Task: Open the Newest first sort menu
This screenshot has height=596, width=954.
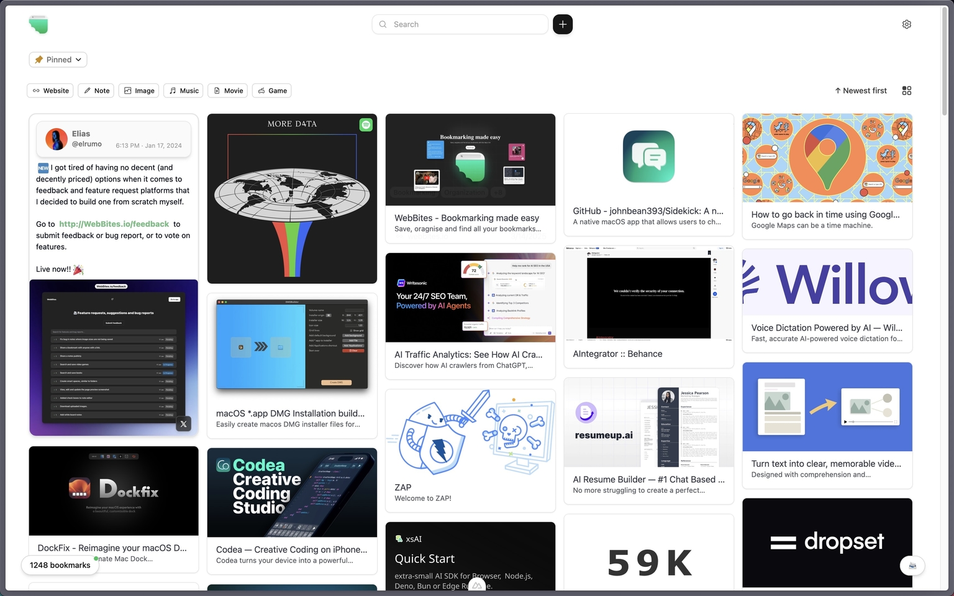Action: 860,91
